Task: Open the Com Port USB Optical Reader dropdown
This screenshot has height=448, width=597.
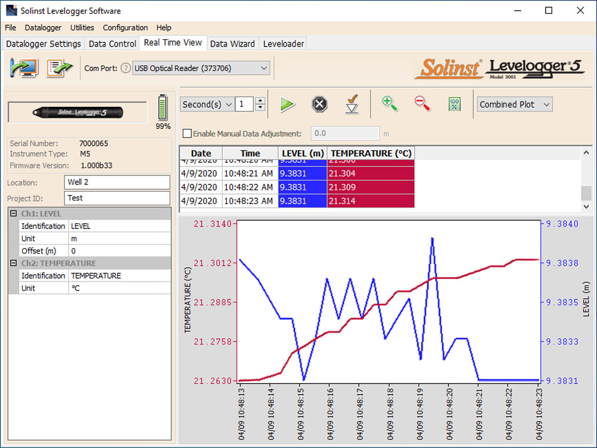Action: coord(201,68)
